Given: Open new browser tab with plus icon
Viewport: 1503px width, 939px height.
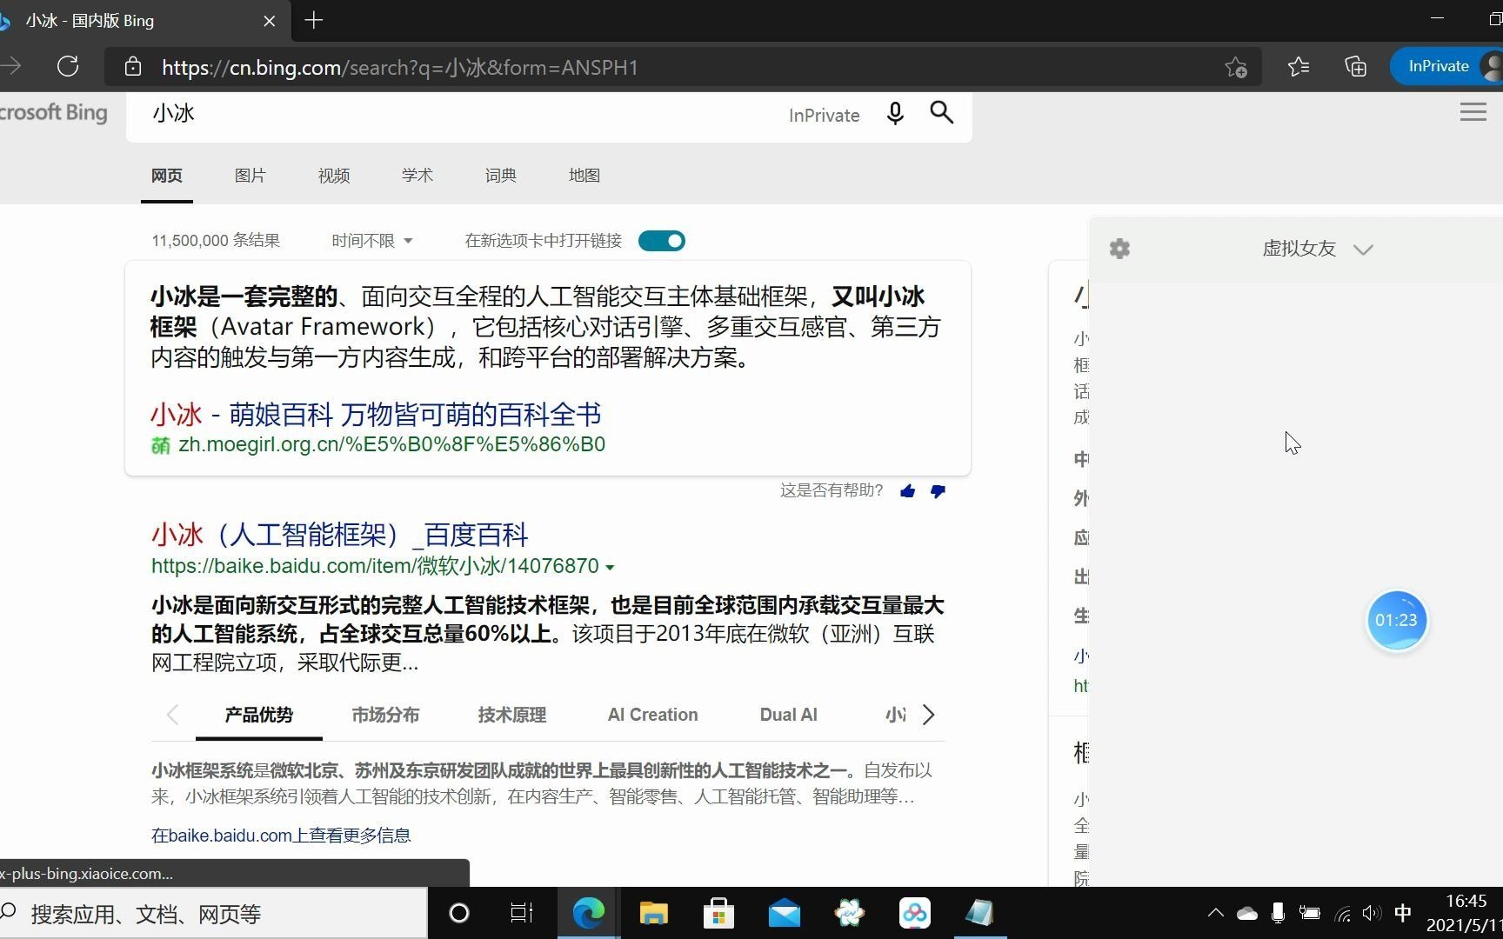Looking at the screenshot, I should click(x=314, y=20).
